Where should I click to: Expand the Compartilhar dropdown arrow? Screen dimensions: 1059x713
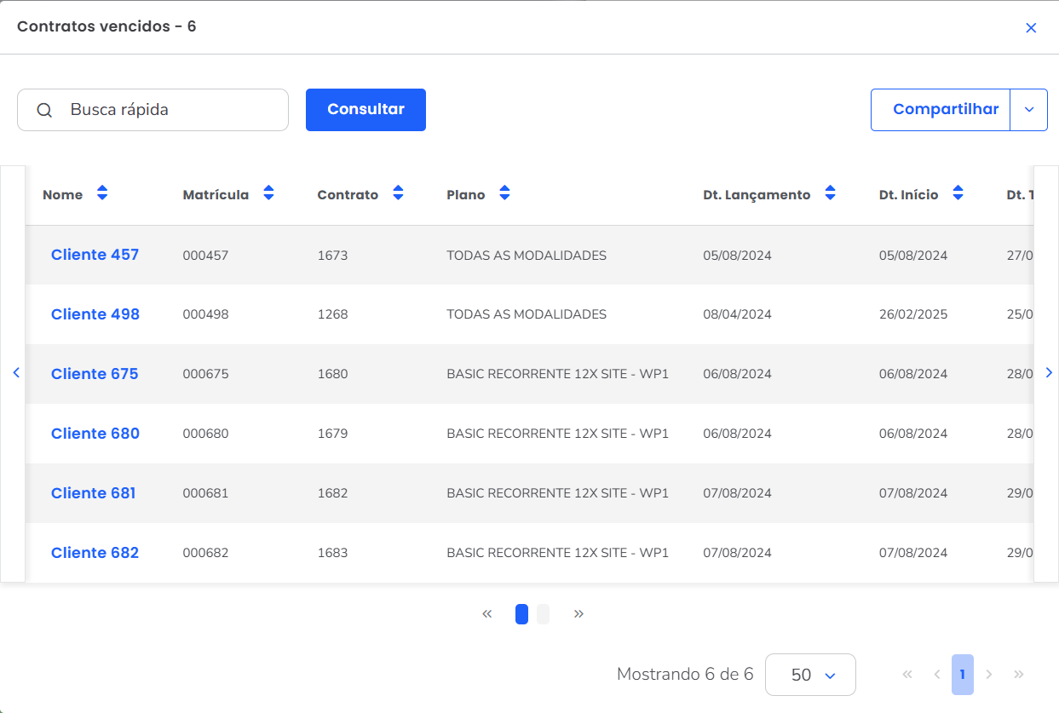[x=1028, y=110]
